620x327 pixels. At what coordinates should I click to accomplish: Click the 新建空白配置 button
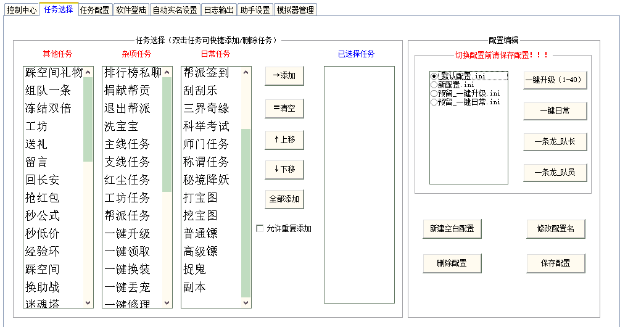(452, 228)
